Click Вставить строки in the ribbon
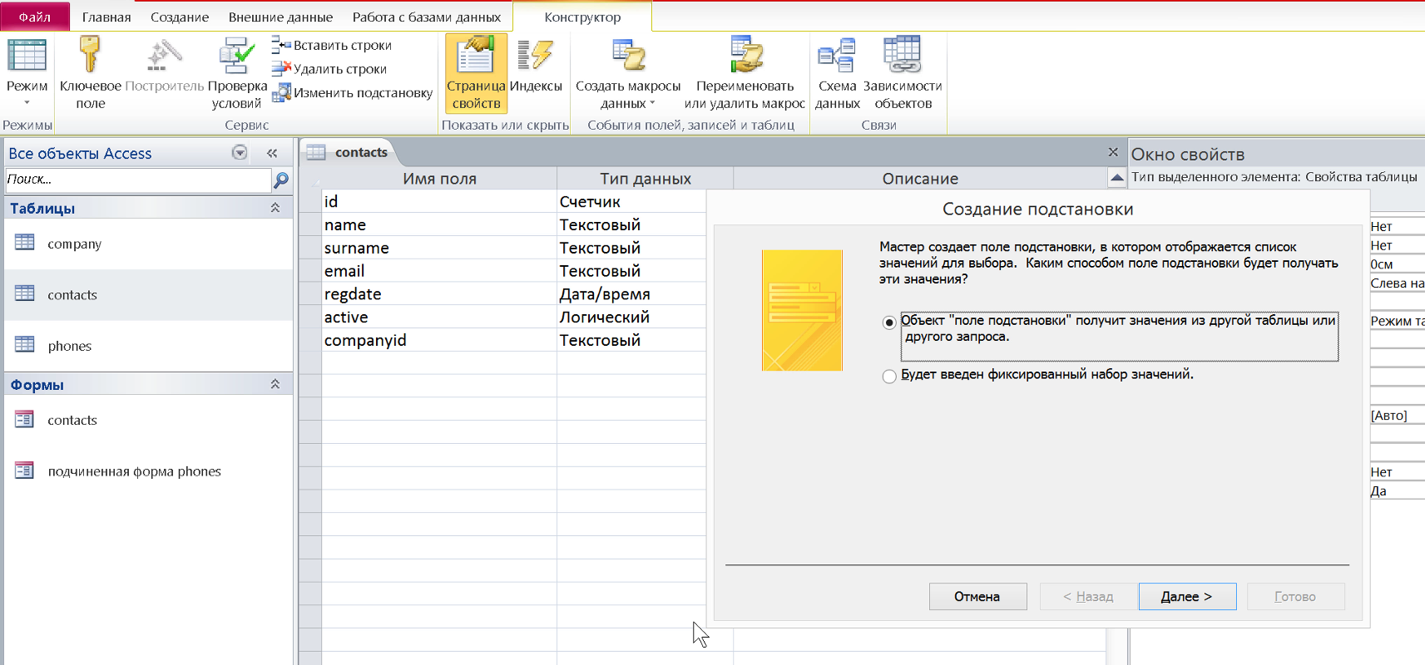 (333, 46)
